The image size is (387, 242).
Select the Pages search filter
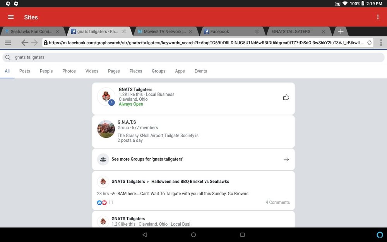coord(114,71)
